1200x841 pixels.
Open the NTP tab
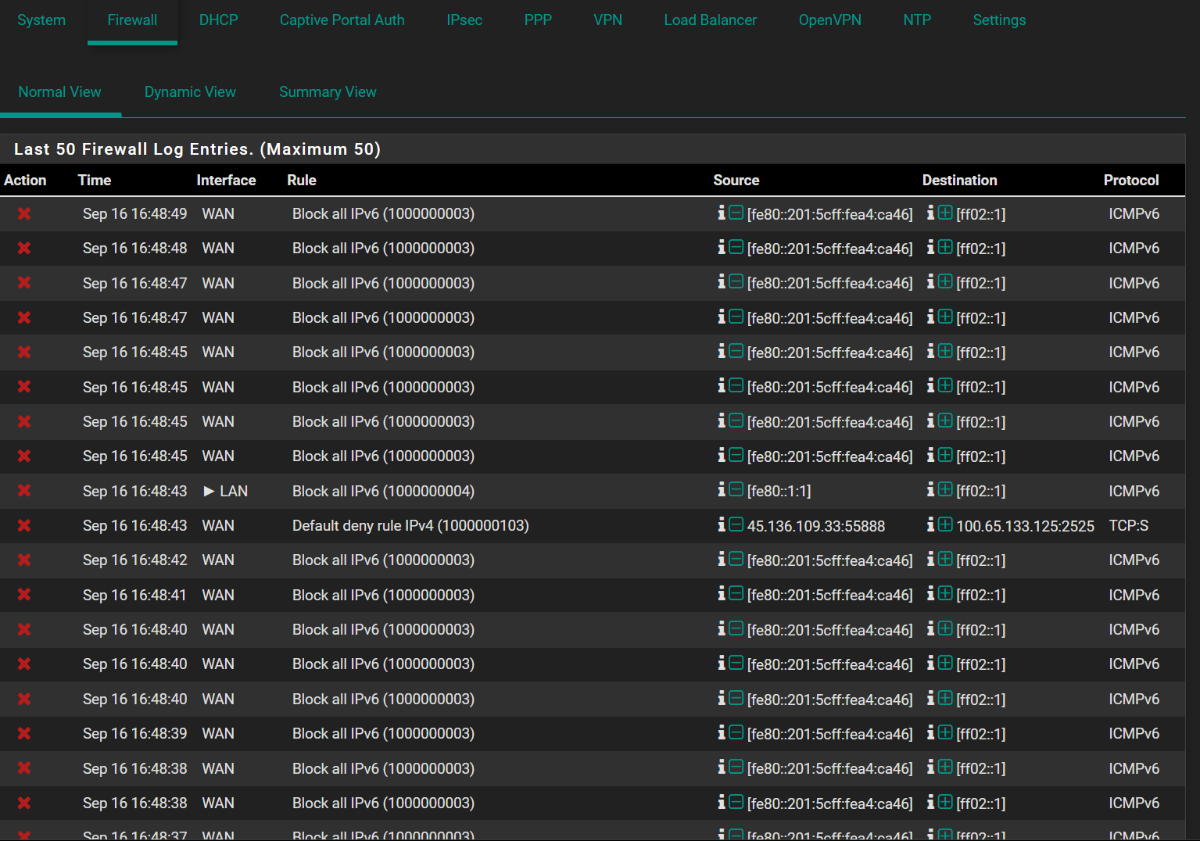[917, 20]
